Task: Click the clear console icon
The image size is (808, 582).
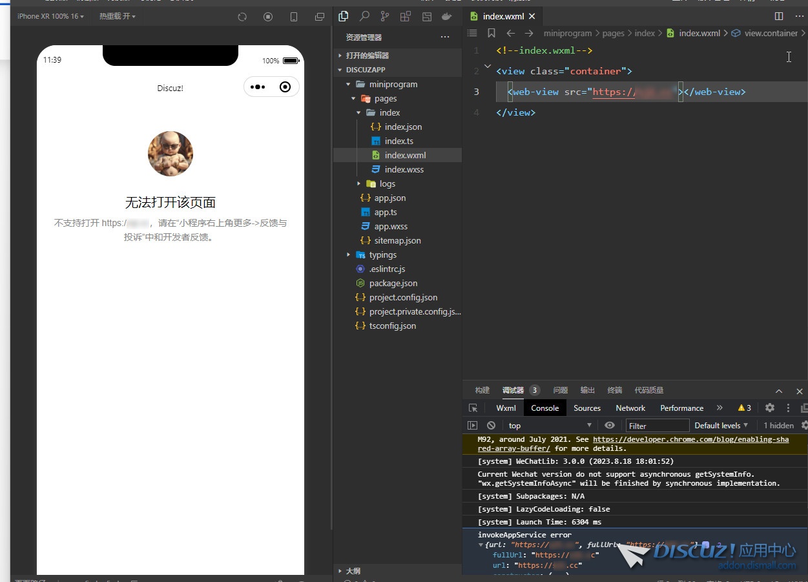Action: pyautogui.click(x=491, y=426)
